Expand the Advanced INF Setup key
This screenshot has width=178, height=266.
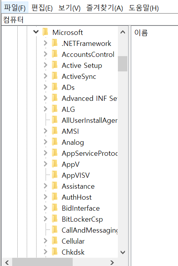coord(45,98)
